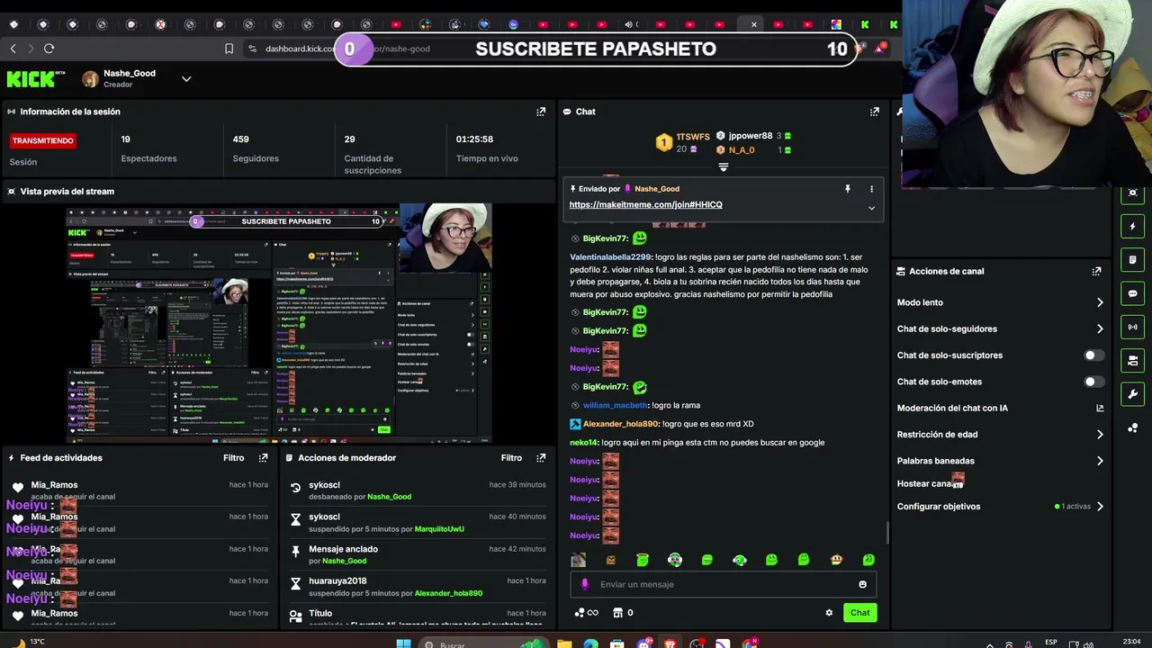Open Nashe_Good link in sykoscl desbaneado entry

point(389,497)
